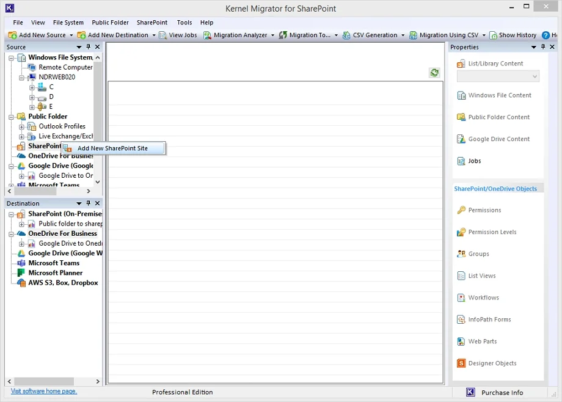Open Add New Destination dropdown arrow
The width and height of the screenshot is (562, 402).
tap(154, 35)
